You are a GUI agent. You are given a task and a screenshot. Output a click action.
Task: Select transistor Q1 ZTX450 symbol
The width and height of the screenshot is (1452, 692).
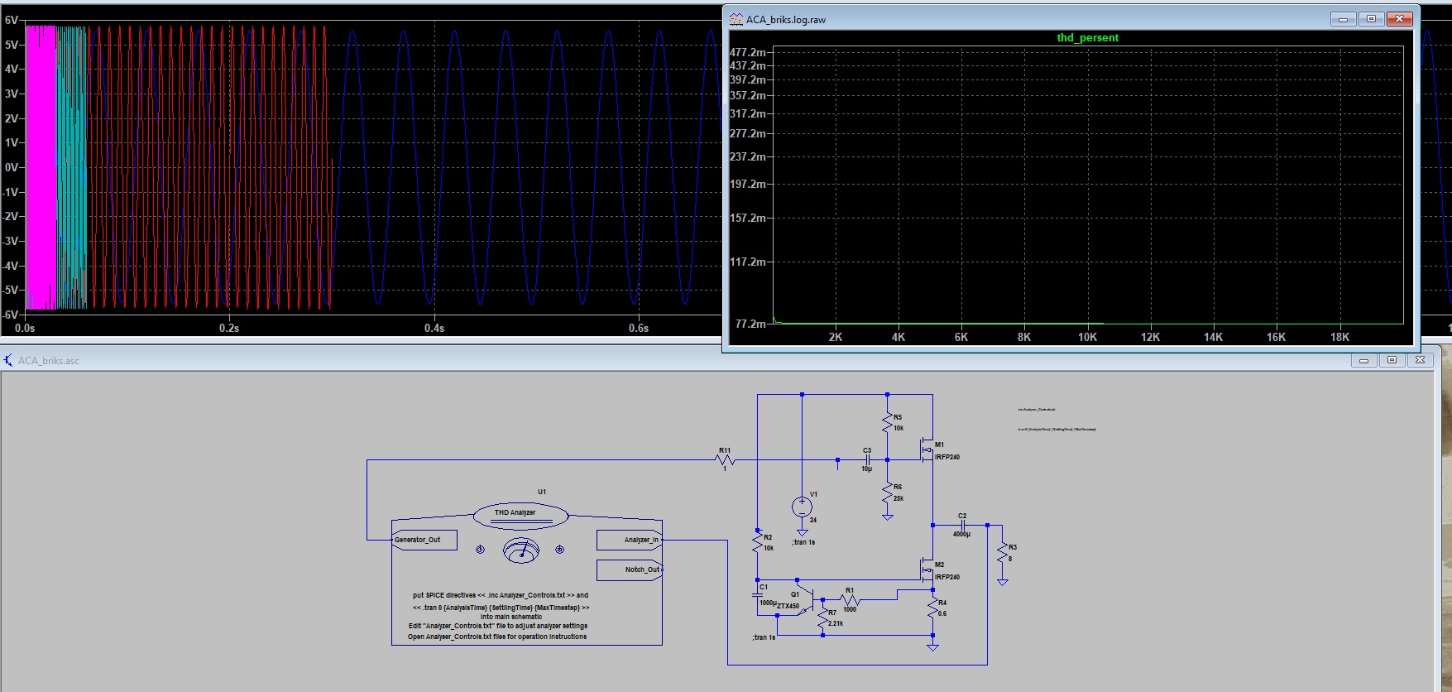point(806,600)
